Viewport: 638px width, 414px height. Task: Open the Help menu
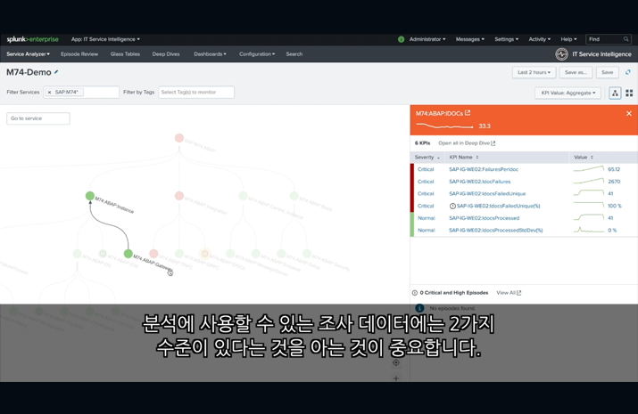pyautogui.click(x=568, y=39)
